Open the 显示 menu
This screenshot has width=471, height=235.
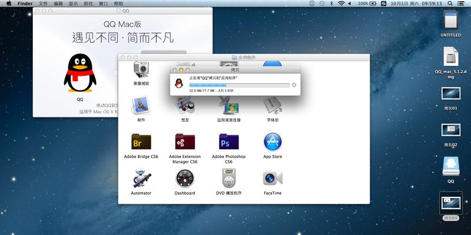tap(73, 4)
